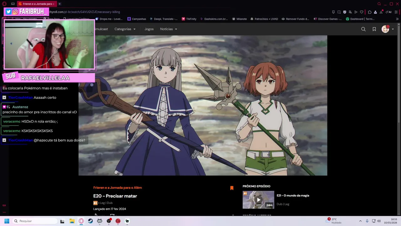Open the Opera GX menu logo

tap(4, 4)
